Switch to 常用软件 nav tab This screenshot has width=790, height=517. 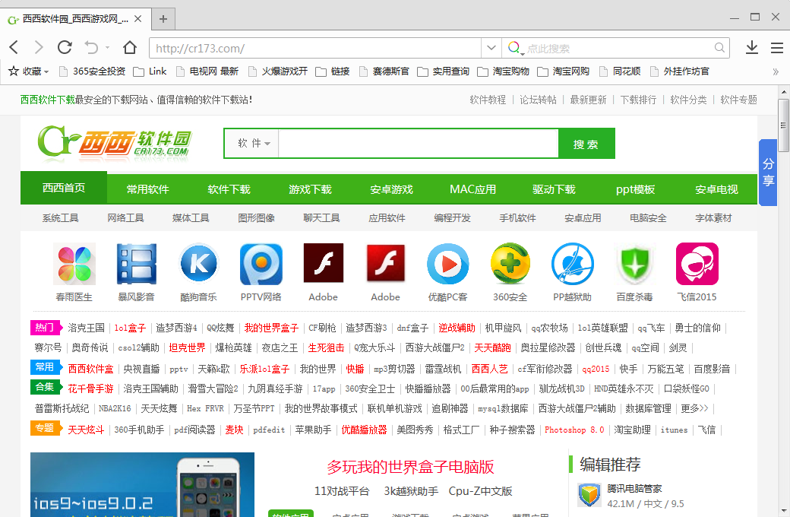coord(147,189)
